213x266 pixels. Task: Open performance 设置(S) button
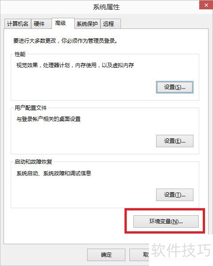174,87
